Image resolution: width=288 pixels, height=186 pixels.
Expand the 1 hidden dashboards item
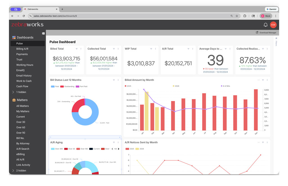click(x=21, y=92)
